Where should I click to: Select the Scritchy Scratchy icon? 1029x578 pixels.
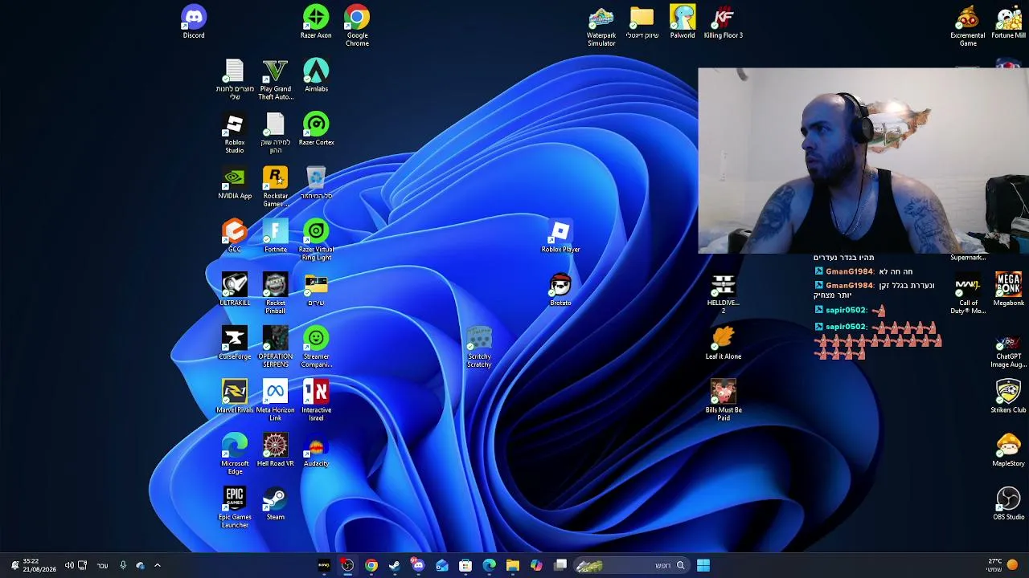tap(479, 348)
